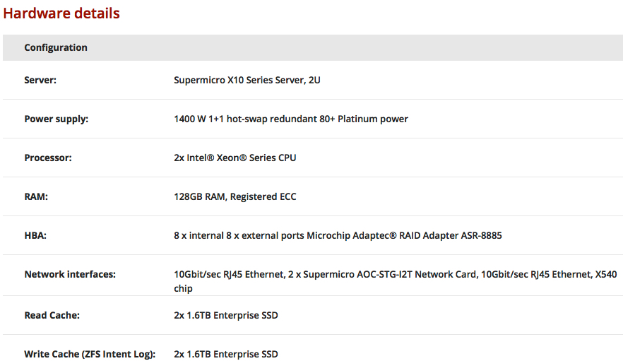Select the Configuration table header
The height and width of the screenshot is (361, 623).
(313, 48)
